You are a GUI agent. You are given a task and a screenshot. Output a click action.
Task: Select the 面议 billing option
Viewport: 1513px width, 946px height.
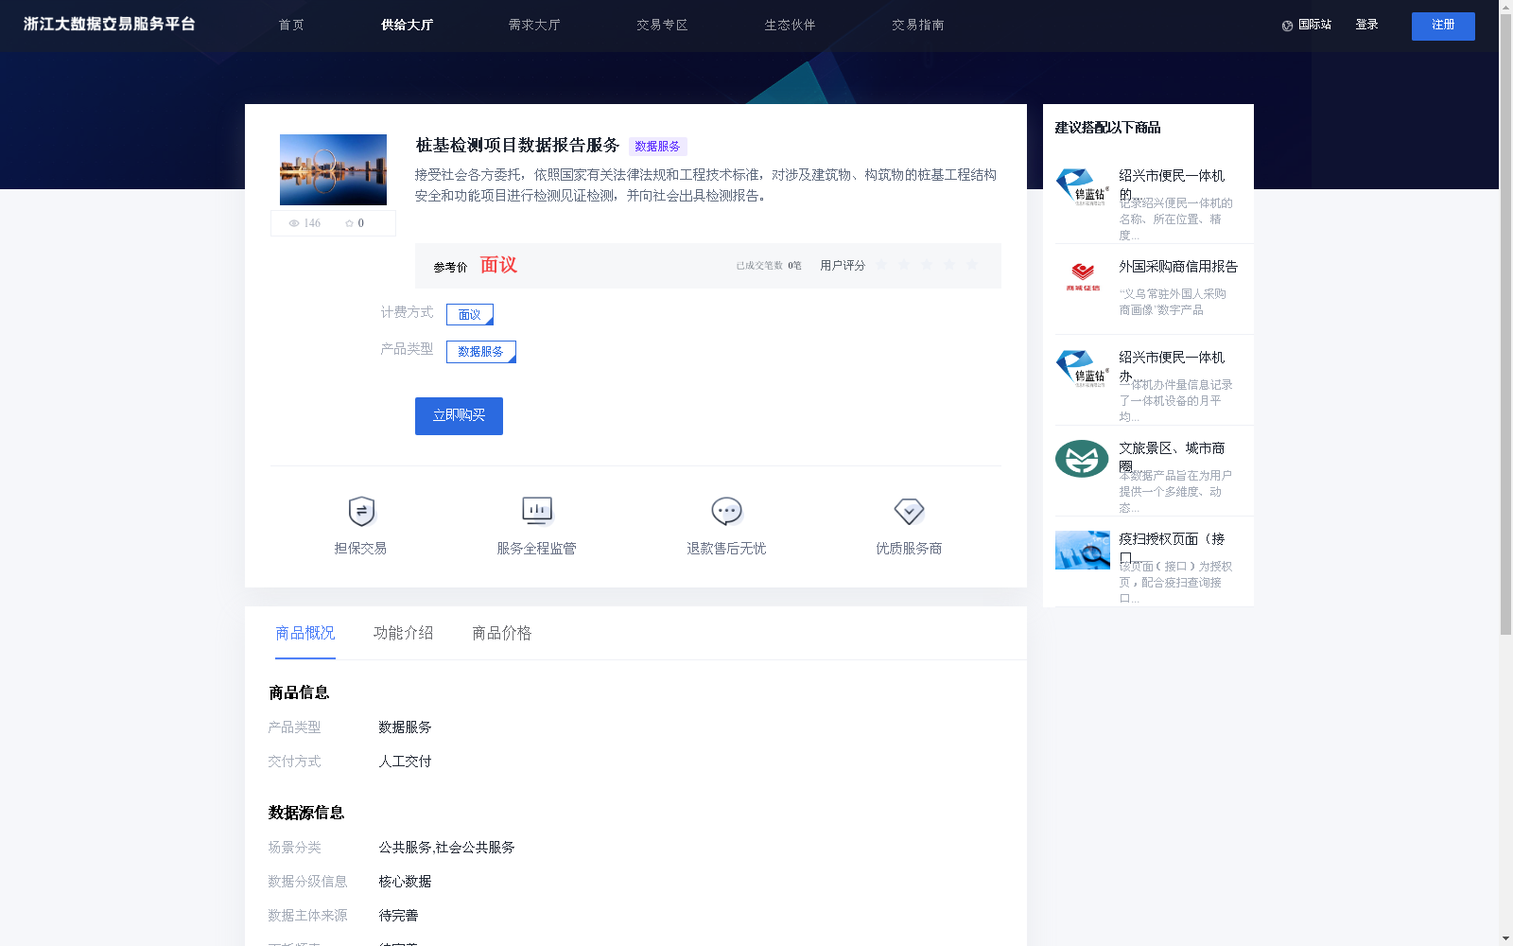tap(470, 314)
